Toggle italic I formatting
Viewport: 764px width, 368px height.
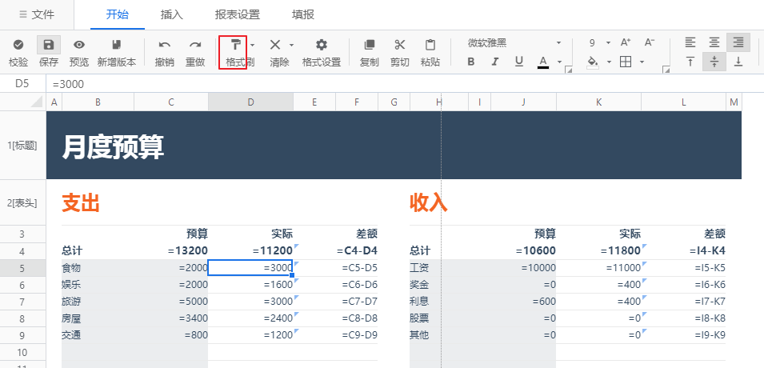(495, 62)
